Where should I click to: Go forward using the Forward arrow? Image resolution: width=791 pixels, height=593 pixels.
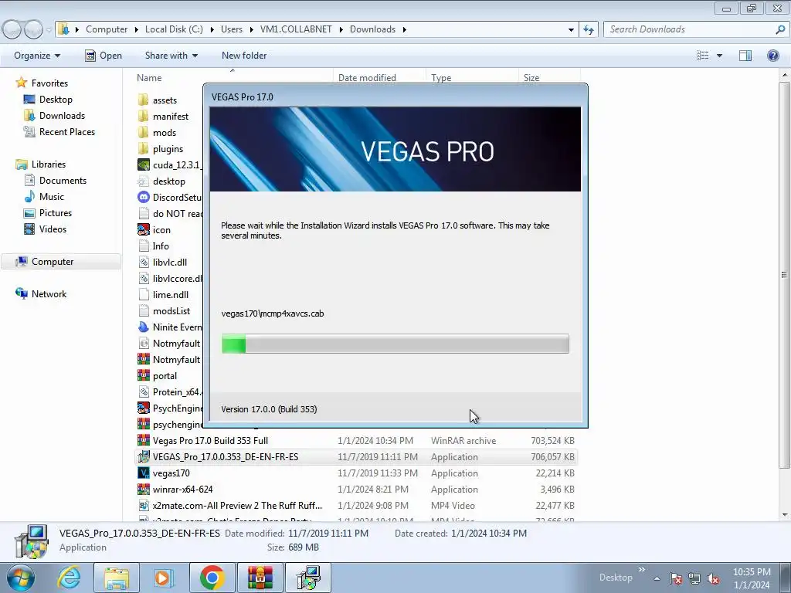33,29
